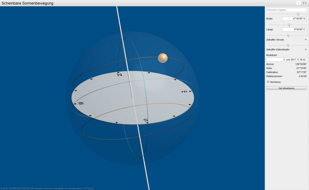Toggle fullscreen mode icon
Viewport: 309px width, 190px height.
304,3
